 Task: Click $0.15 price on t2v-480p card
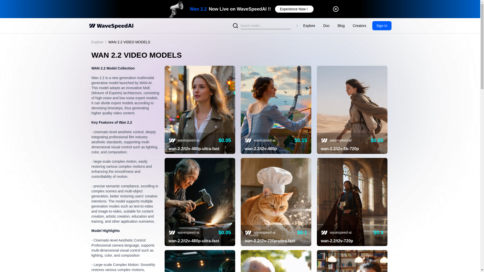[301, 140]
